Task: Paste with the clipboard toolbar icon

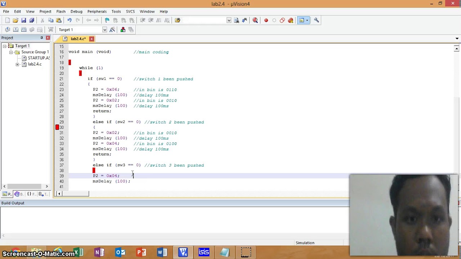Action: coord(59,21)
